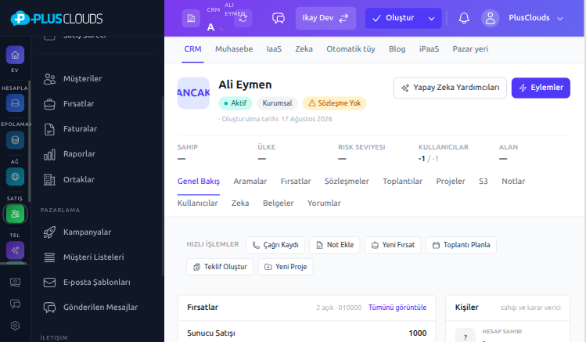
Task: Click the user avatar icon
Action: coord(491,18)
